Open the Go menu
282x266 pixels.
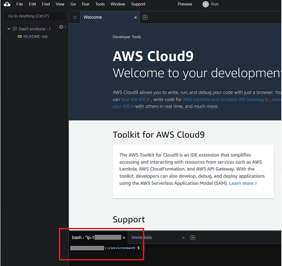[73, 4]
